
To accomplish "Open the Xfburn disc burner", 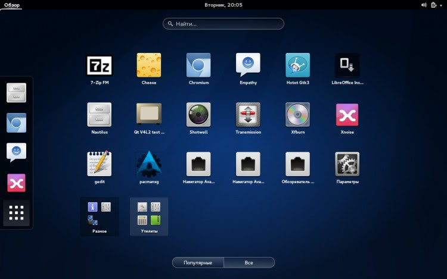I will pyautogui.click(x=297, y=115).
